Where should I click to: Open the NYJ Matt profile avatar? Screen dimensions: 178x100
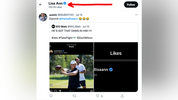[x=53, y=27]
